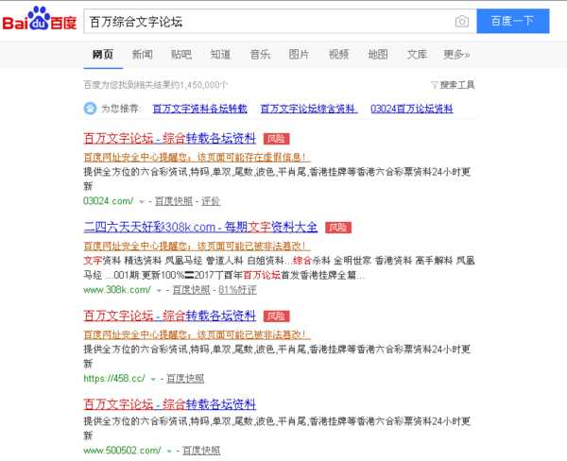This screenshot has width=567, height=461.
Task: Click the green URL https://458.cc/
Action: pos(114,379)
